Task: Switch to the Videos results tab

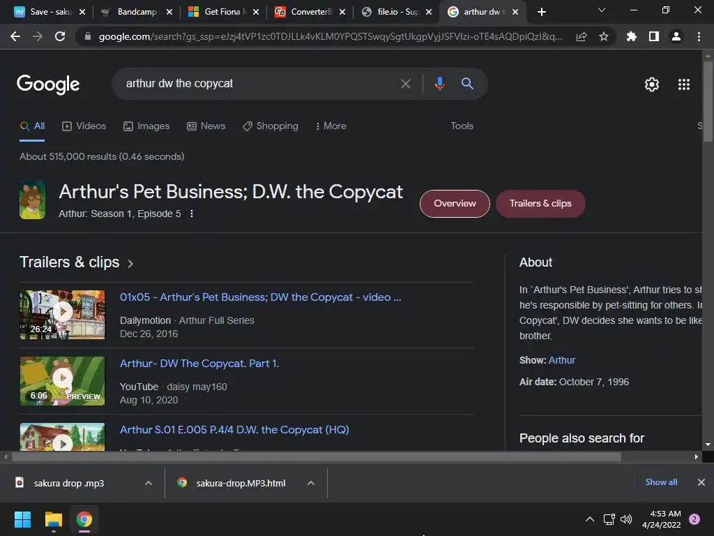Action: click(x=84, y=126)
